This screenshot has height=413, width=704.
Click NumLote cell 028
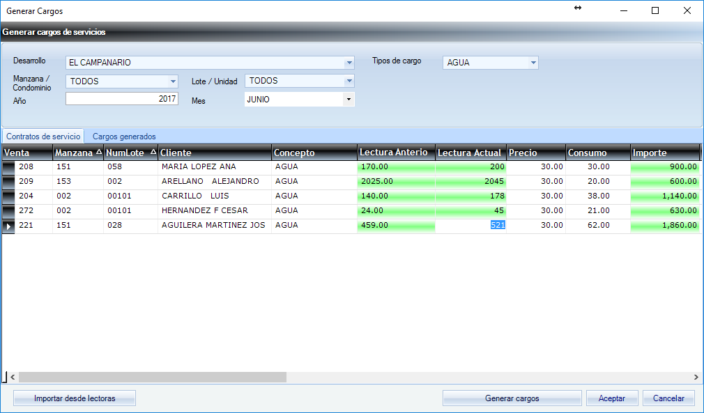tap(130, 225)
